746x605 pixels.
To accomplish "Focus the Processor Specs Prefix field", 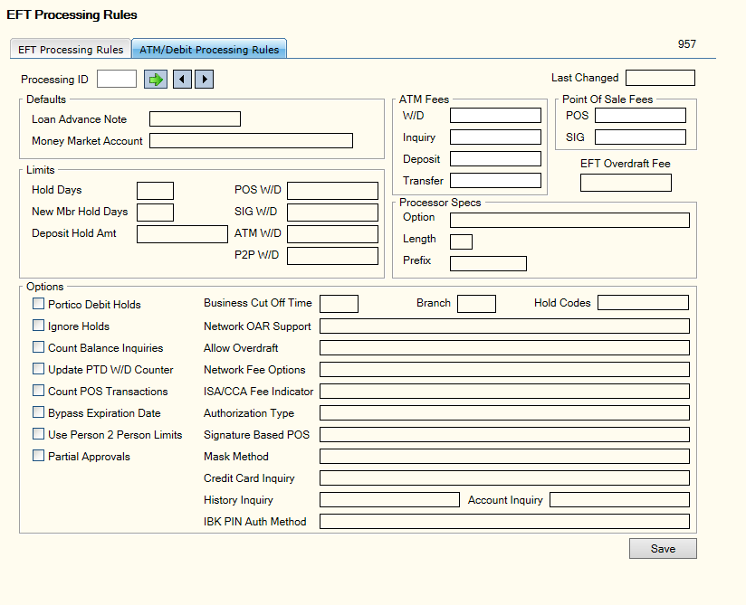I will coord(489,263).
